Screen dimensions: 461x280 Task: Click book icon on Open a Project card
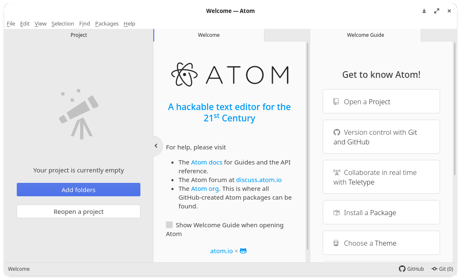[336, 102]
